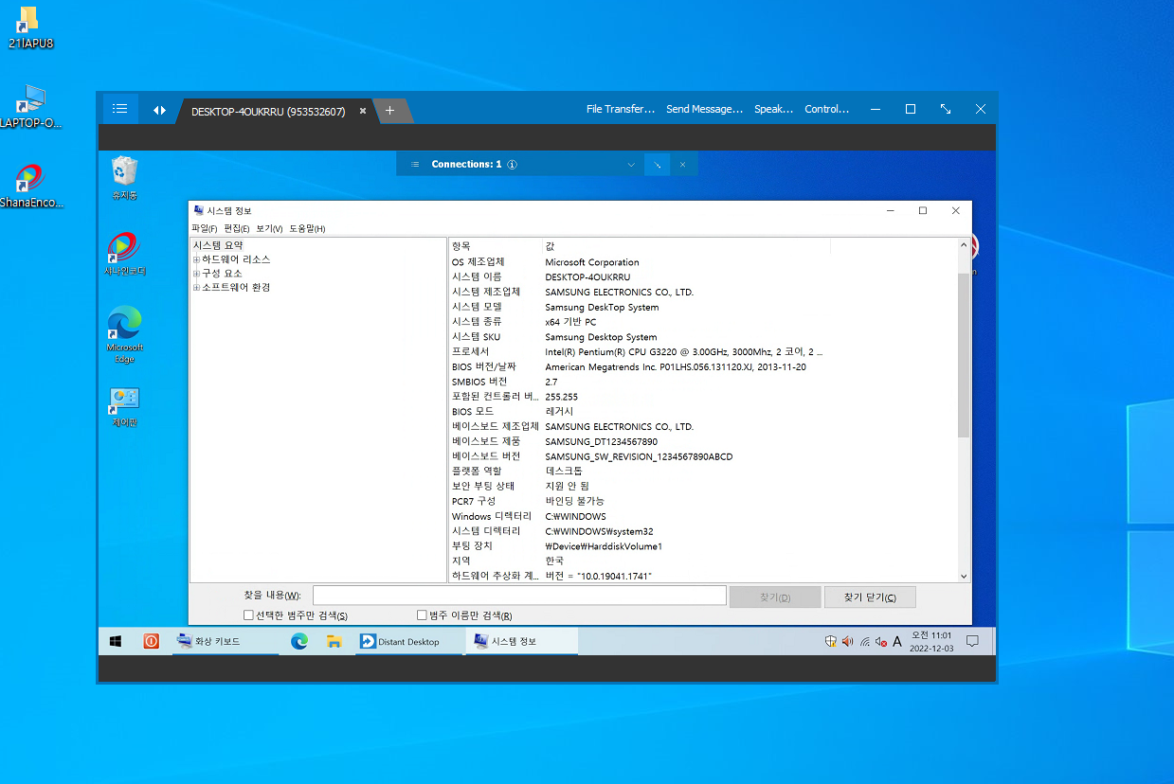Select the 베이스보드 제품 row
The width and height of the screenshot is (1174, 784).
(x=702, y=441)
